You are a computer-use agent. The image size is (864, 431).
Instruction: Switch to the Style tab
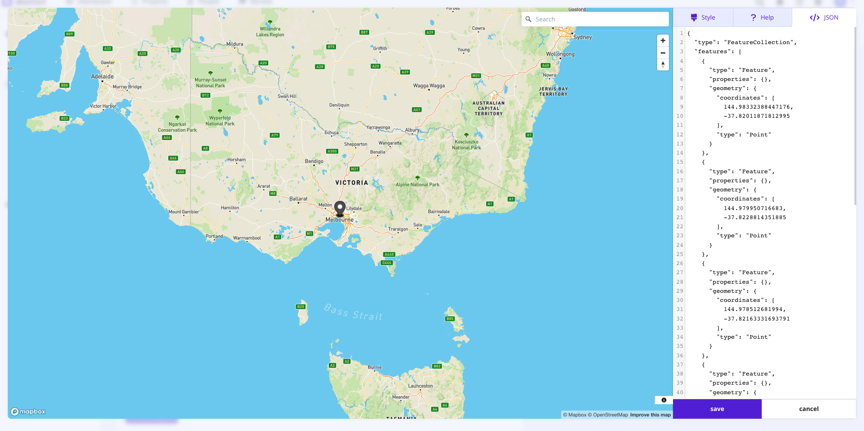coord(703,17)
